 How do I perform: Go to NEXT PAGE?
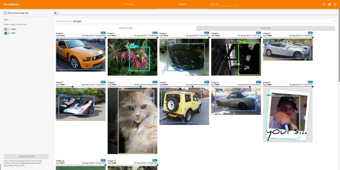[x=266, y=28]
